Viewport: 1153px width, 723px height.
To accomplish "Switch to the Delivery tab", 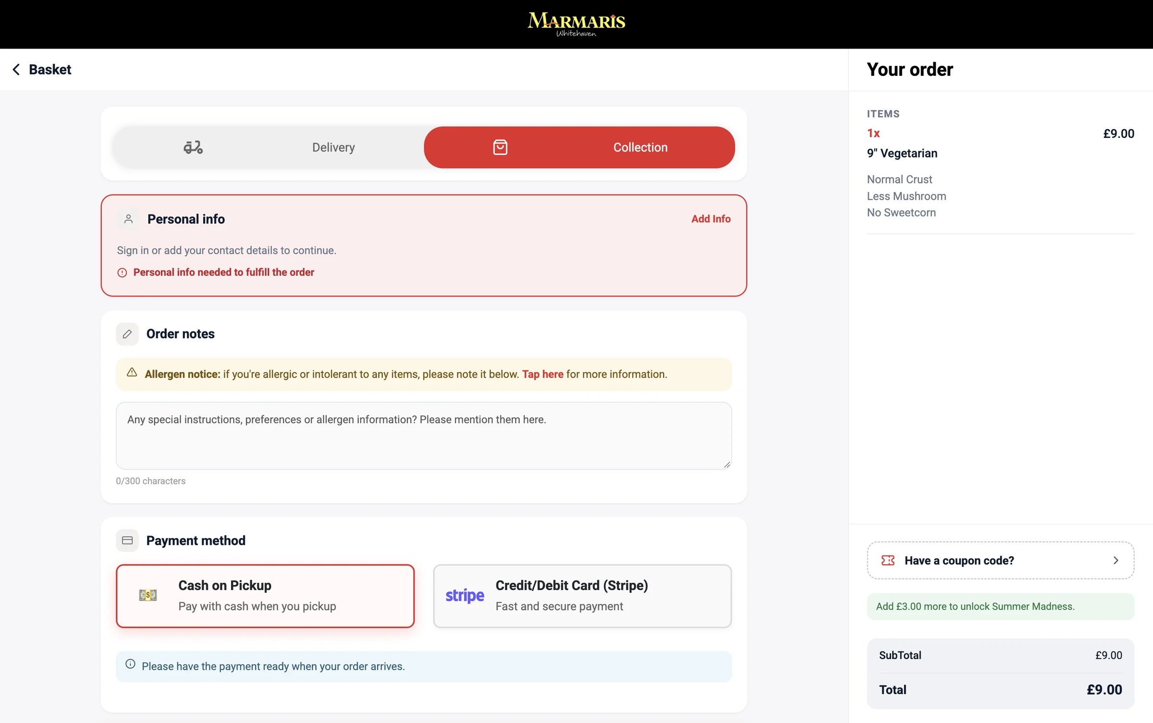I will [269, 147].
